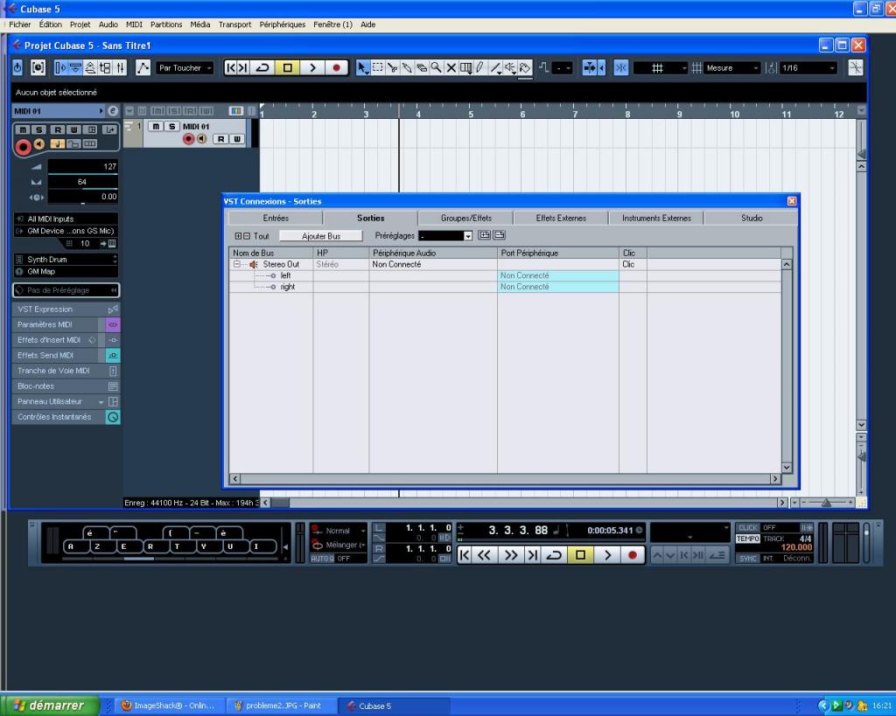The image size is (896, 716).
Task: Click Stop in the transport panel
Action: click(581, 555)
